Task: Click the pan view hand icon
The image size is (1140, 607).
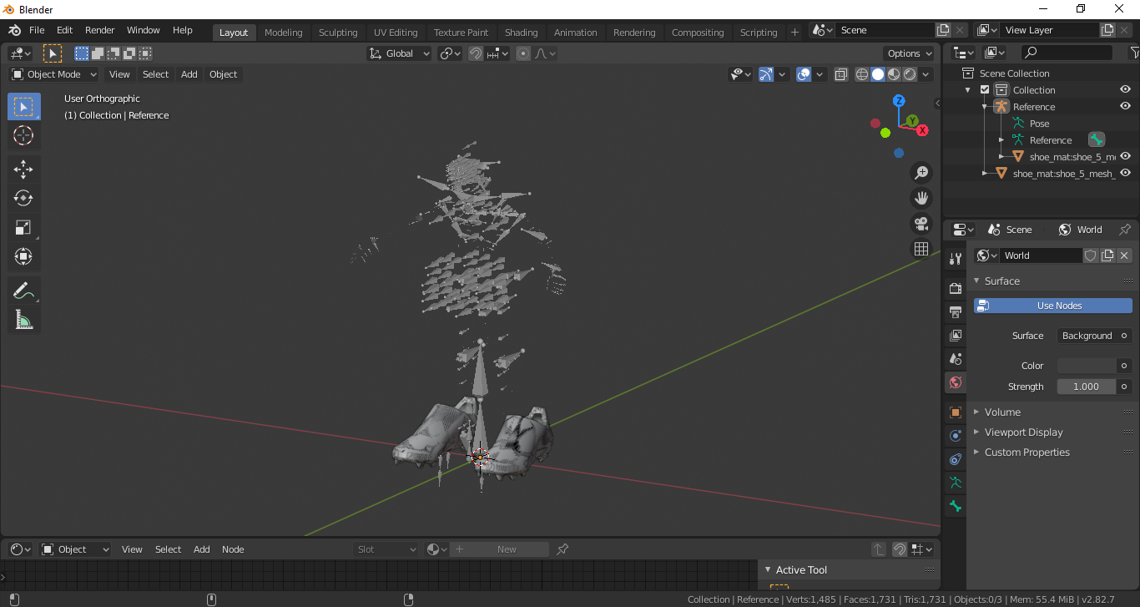Action: coord(921,198)
